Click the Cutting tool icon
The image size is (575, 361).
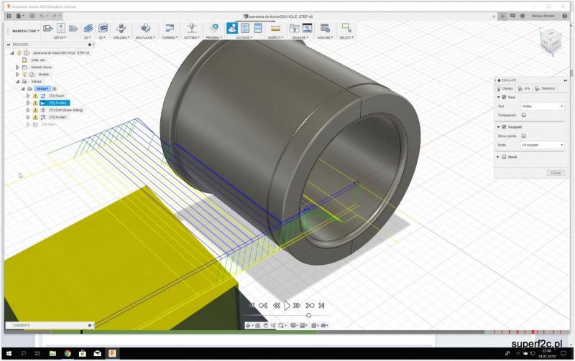click(191, 28)
